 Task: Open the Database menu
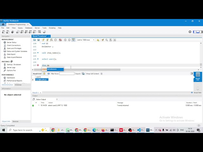[29, 28]
